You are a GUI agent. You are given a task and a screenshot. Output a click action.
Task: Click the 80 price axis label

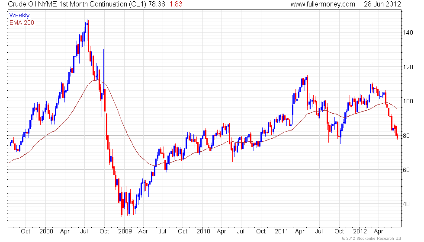coord(406,136)
